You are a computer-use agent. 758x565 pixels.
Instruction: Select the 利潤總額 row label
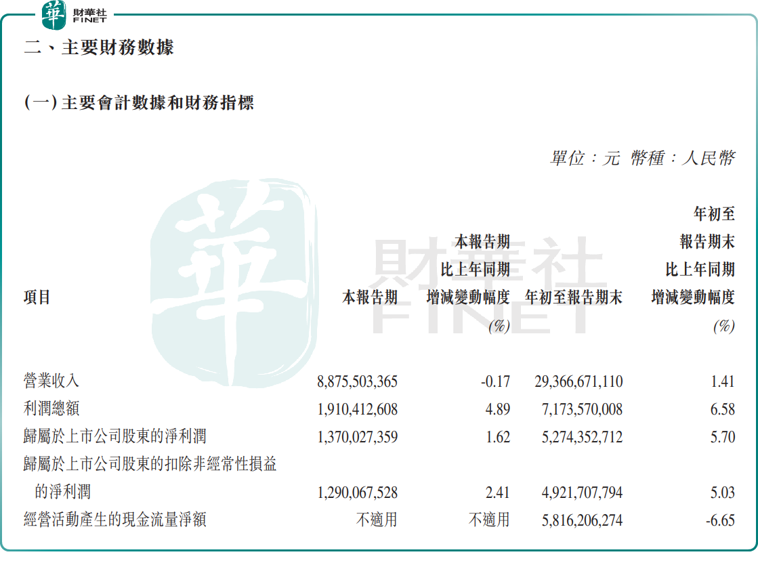point(51,409)
